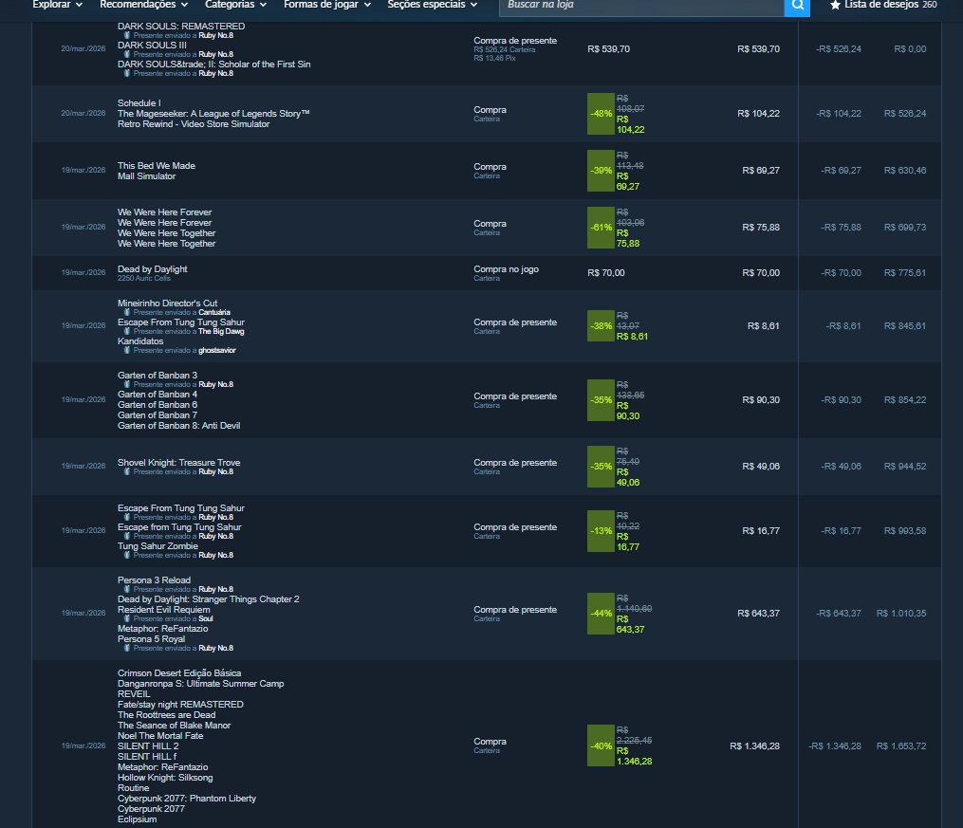Click Eclipsium item
This screenshot has width=963, height=828.
click(137, 819)
